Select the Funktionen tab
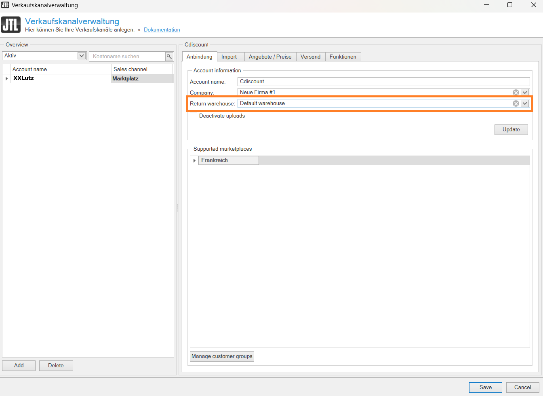The height and width of the screenshot is (396, 543). [x=343, y=57]
